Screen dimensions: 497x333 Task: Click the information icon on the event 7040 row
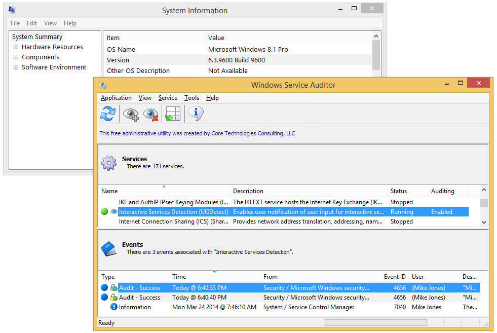[114, 307]
